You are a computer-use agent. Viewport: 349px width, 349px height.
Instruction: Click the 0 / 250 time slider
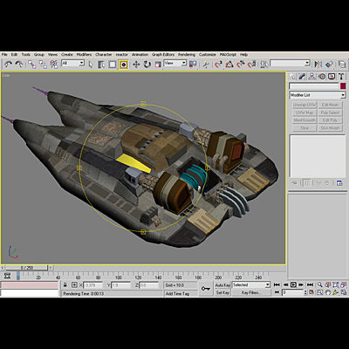tap(27, 268)
